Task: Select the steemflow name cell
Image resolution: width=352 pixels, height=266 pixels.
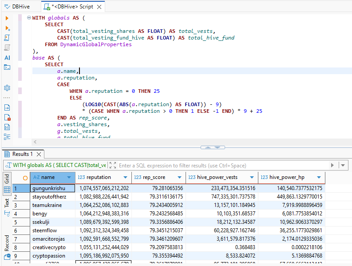Action: click(52, 230)
